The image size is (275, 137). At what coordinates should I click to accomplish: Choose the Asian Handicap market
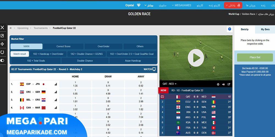coord(133,61)
